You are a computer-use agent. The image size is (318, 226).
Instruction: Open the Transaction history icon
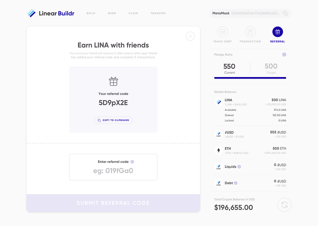pos(250,32)
